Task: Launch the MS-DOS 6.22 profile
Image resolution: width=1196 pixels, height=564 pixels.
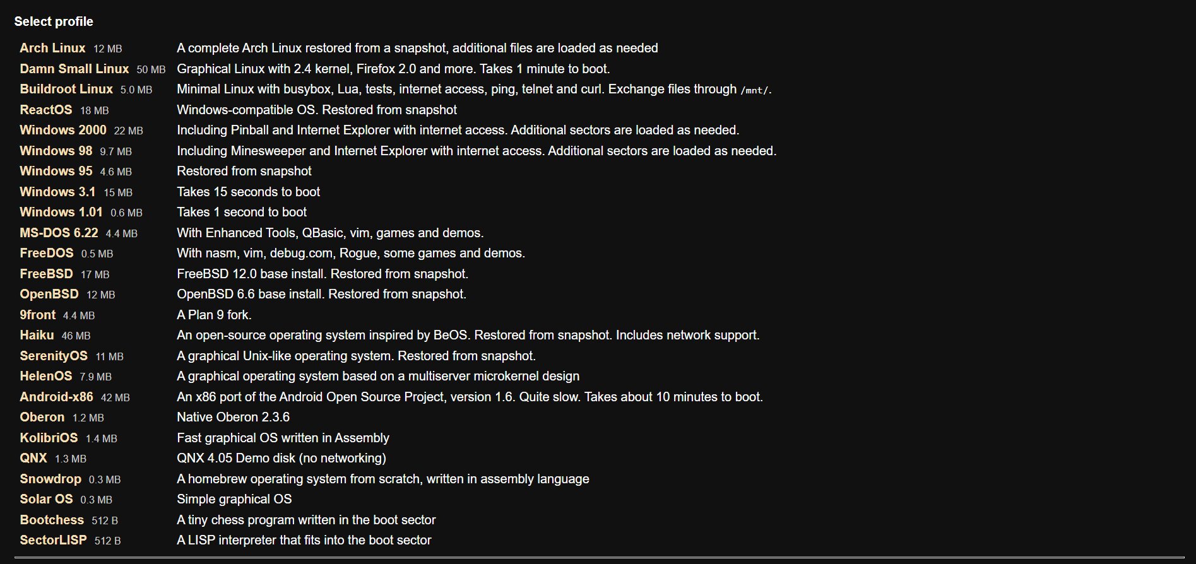Action: (59, 233)
